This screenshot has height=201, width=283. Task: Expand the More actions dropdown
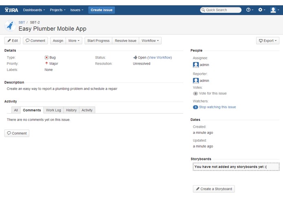pos(74,41)
